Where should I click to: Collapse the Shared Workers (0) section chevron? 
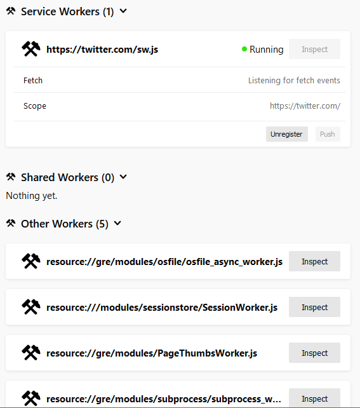(123, 177)
